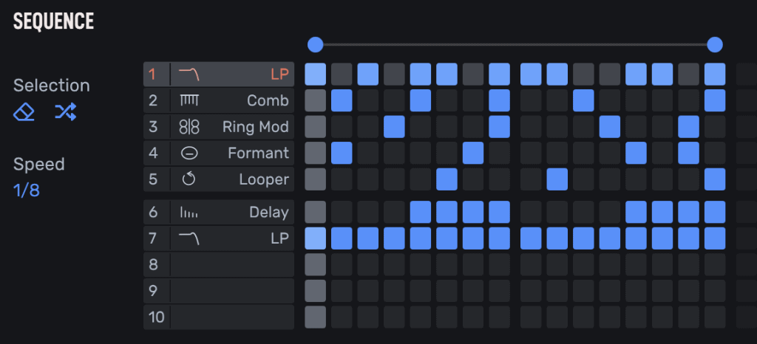Click the left handle of the sequence range slider

tap(316, 45)
